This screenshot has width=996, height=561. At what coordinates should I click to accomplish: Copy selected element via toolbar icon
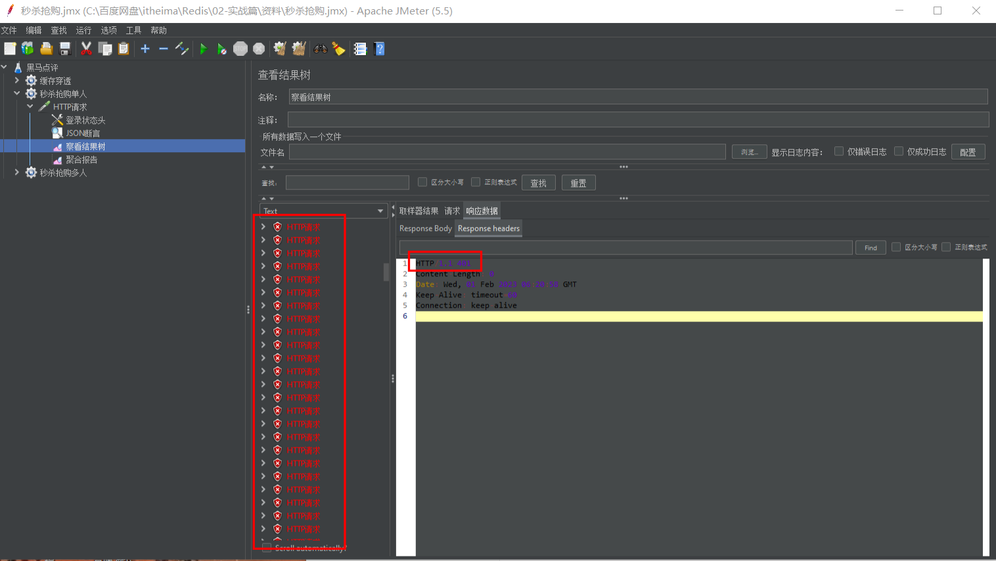coord(105,49)
